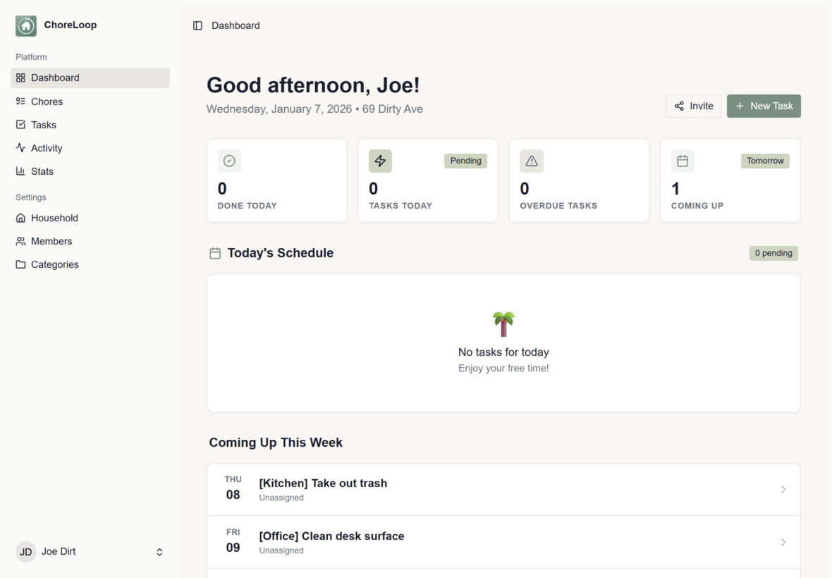
Task: Click the Enjoy your free time! text
Action: 503,368
